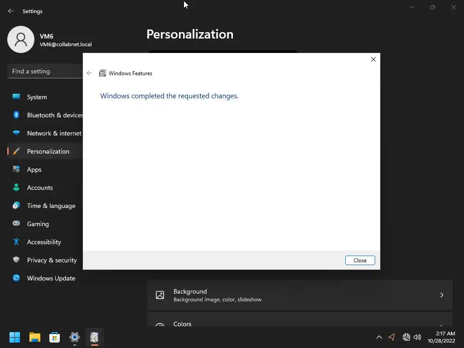Expand Background with its chevron arrow

click(441, 295)
